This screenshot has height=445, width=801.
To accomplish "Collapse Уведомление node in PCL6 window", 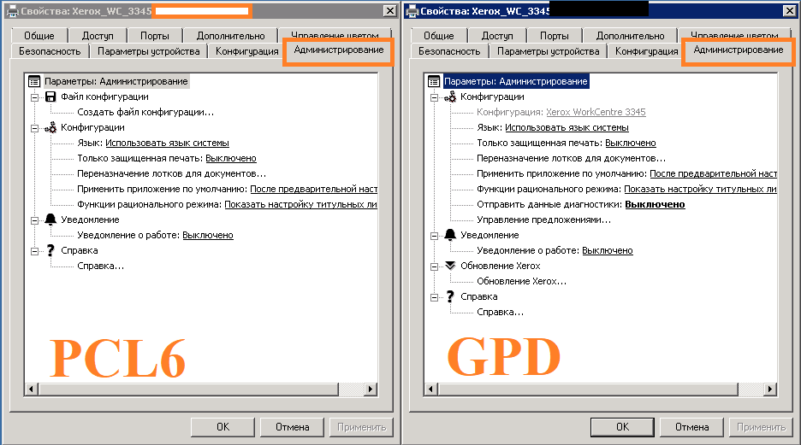I will pyautogui.click(x=34, y=220).
